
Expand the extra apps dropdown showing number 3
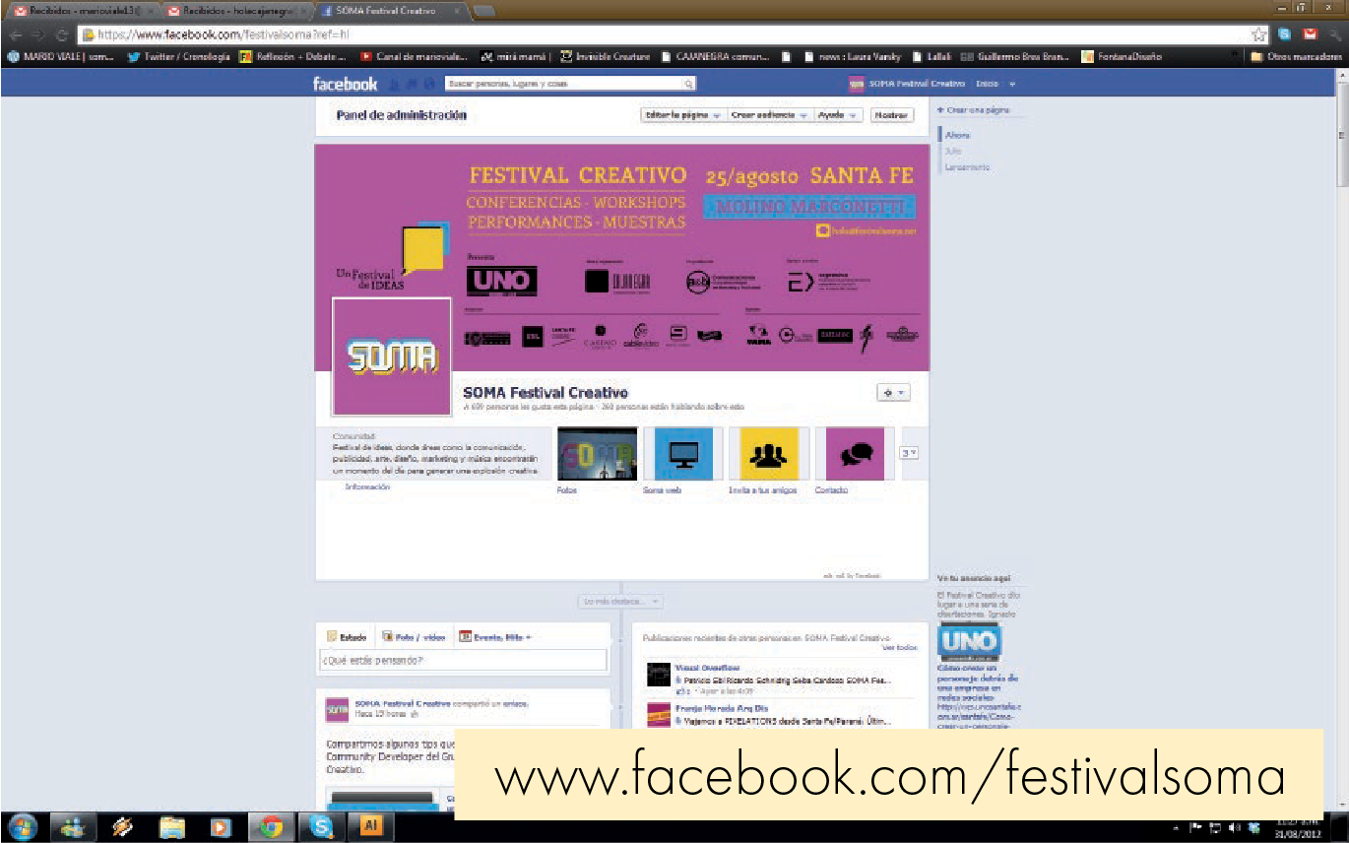pos(909,453)
